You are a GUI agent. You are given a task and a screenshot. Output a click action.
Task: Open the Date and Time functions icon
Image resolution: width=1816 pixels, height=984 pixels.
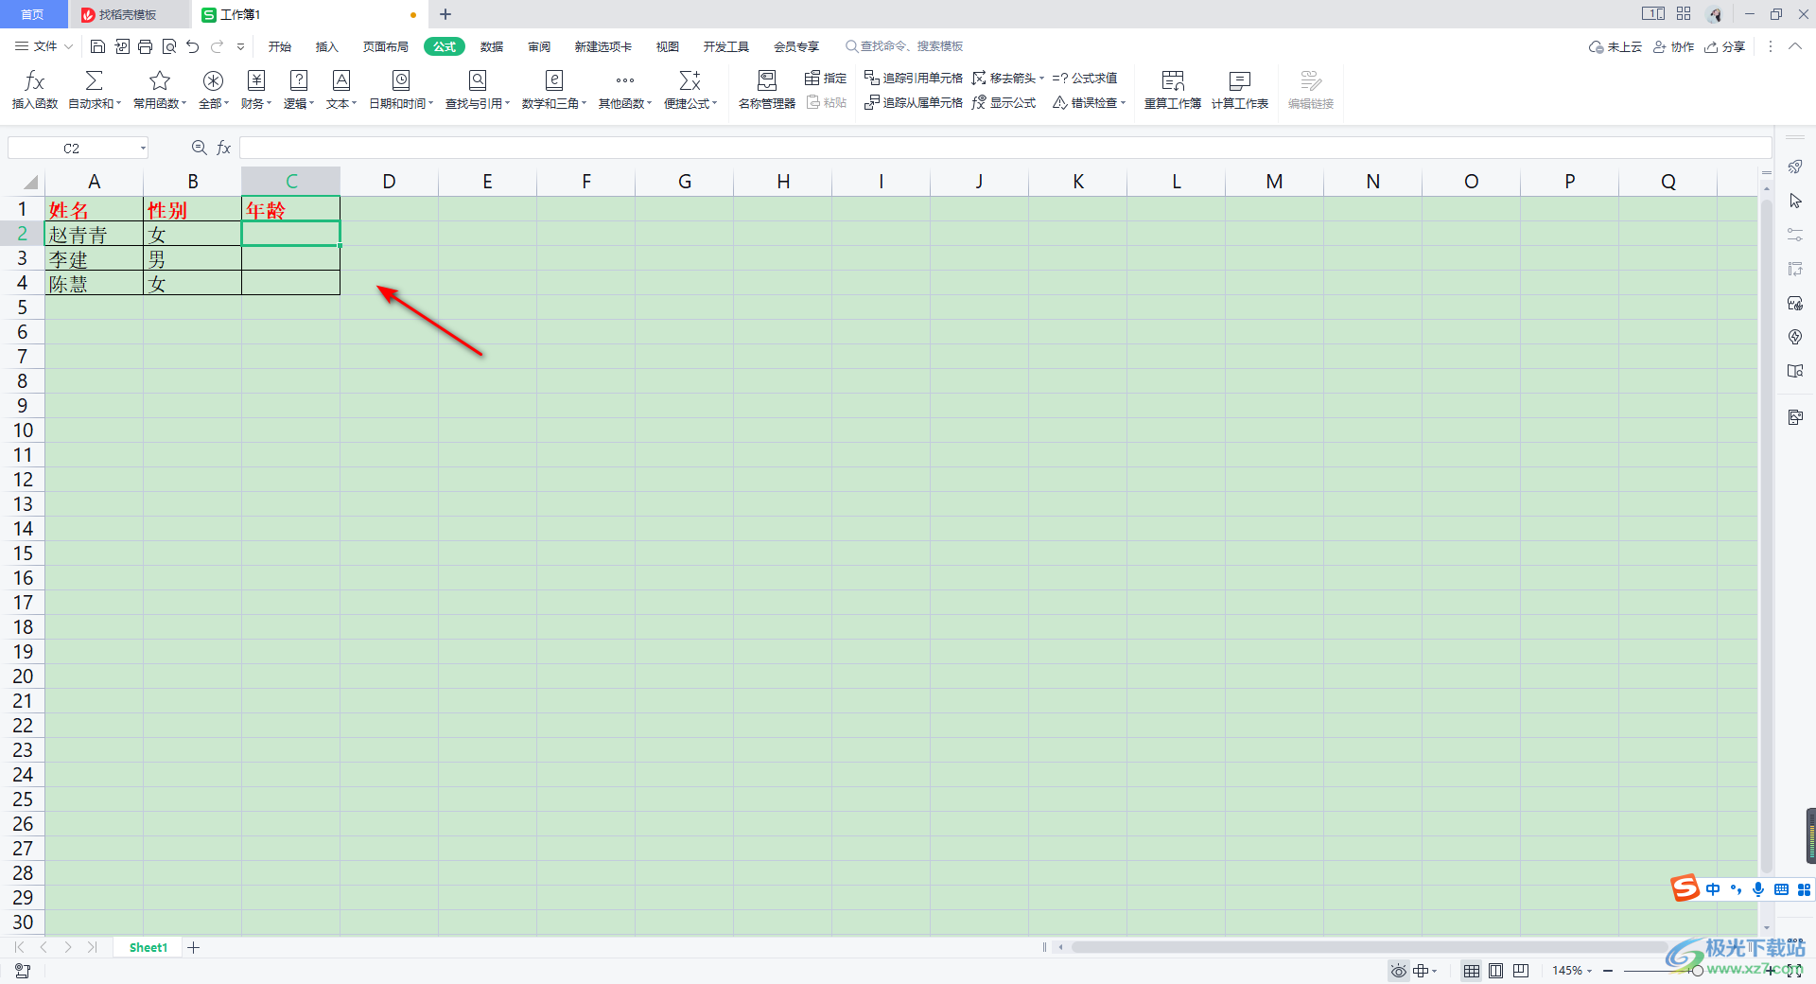click(401, 81)
